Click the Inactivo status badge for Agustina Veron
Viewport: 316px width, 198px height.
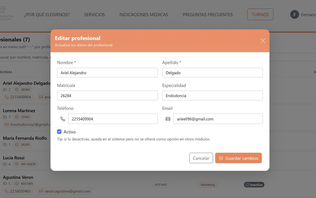click(x=254, y=185)
